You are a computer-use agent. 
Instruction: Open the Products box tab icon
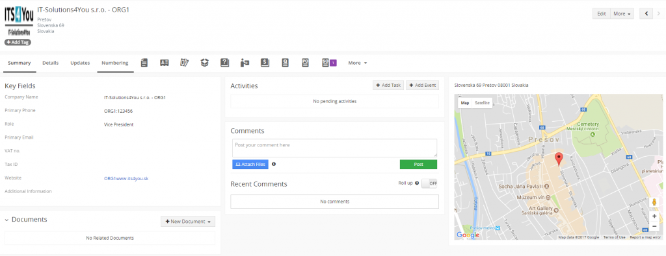coord(205,63)
